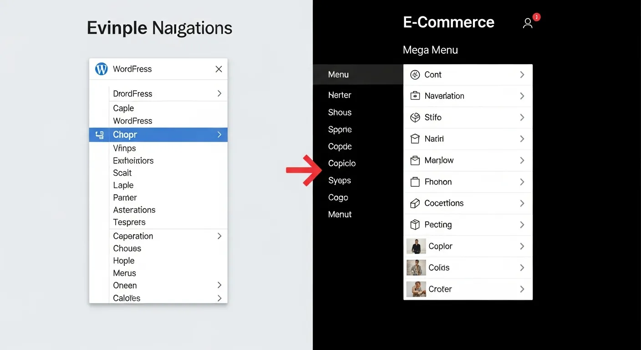Choose Chouses menu entry

coord(127,249)
